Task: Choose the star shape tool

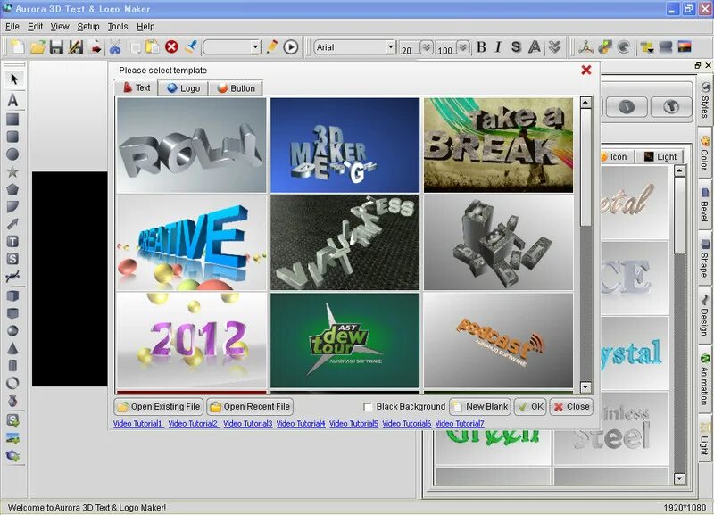Action: [12, 171]
